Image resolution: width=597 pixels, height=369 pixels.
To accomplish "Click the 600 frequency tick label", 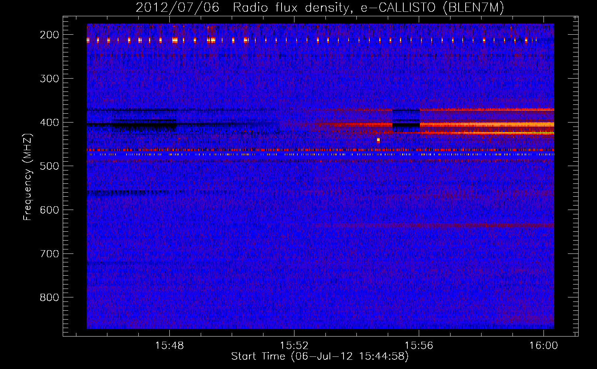I will pyautogui.click(x=49, y=210).
